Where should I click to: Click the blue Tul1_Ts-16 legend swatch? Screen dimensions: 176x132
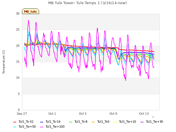(42, 122)
